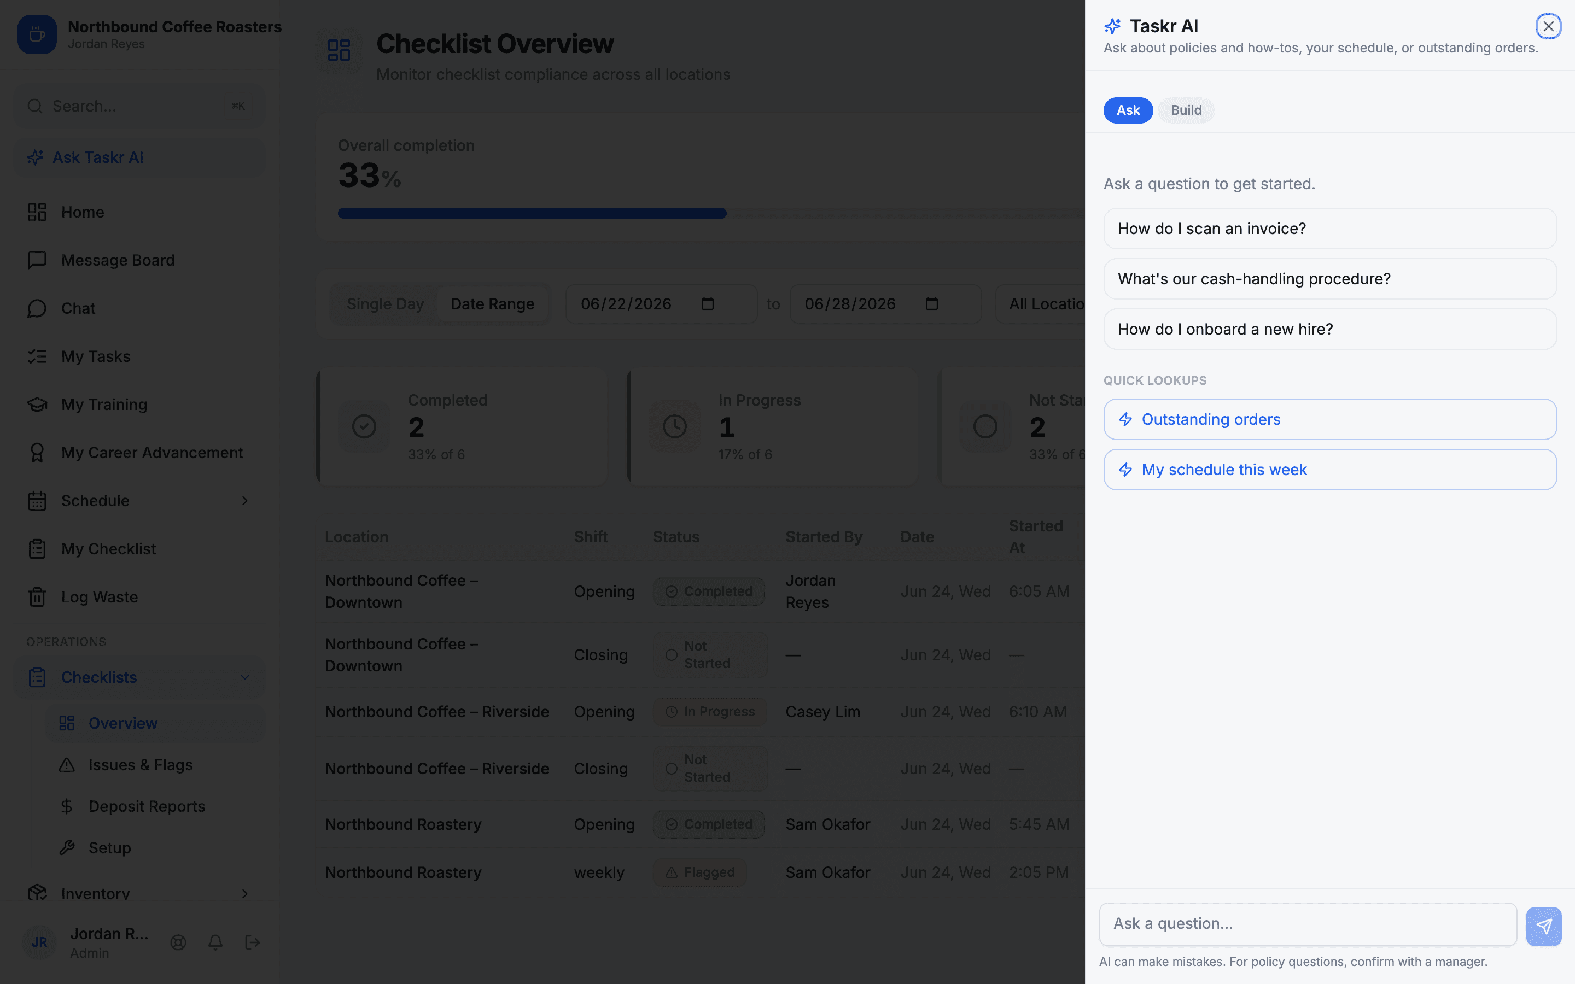
Task: Click the Outstanding orders quick lookup
Action: coord(1329,419)
